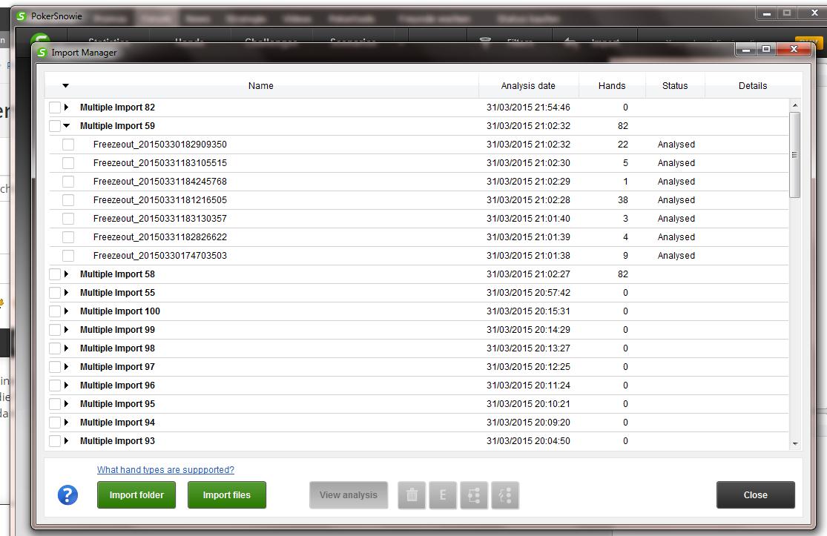Sort by the Hands column header
This screenshot has width=827, height=536.
point(612,85)
